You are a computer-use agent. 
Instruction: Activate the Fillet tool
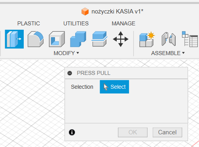click(x=36, y=39)
